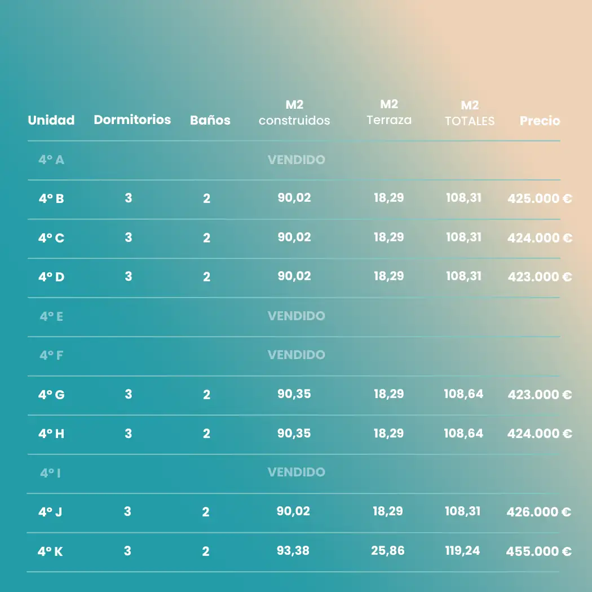Viewport: 592px width, 592px height.
Task: Click the Precio column header
Action: (x=540, y=121)
